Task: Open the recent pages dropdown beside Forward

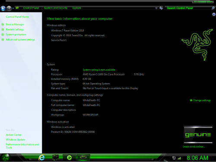Action: click(13, 8)
